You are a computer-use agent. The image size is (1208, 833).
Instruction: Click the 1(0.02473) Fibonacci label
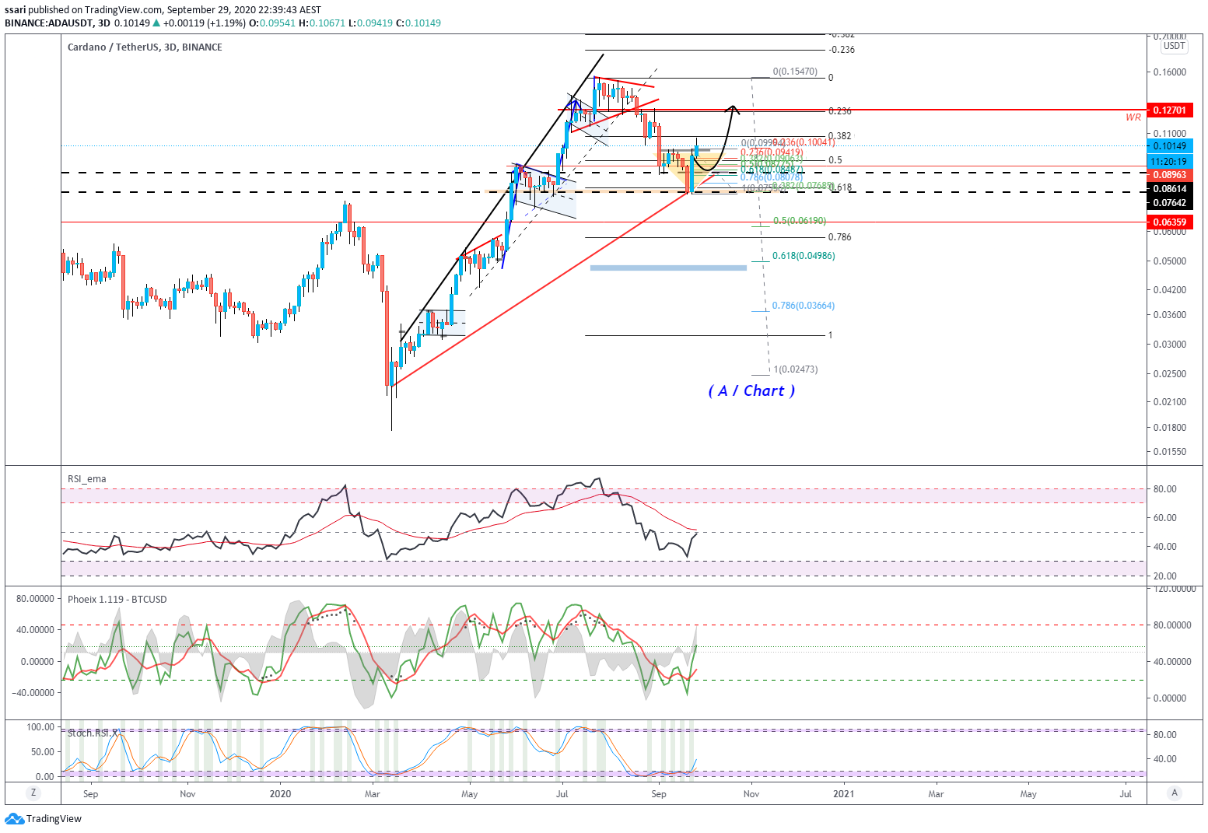(x=796, y=369)
